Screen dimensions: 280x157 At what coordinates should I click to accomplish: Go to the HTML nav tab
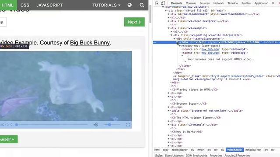click(x=7, y=5)
